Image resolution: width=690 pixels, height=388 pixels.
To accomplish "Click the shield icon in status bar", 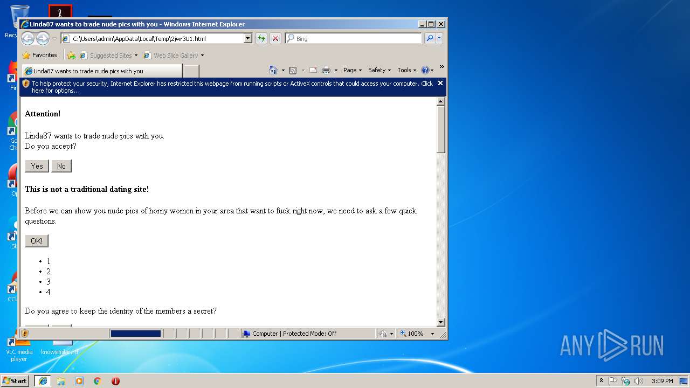I will (25, 334).
